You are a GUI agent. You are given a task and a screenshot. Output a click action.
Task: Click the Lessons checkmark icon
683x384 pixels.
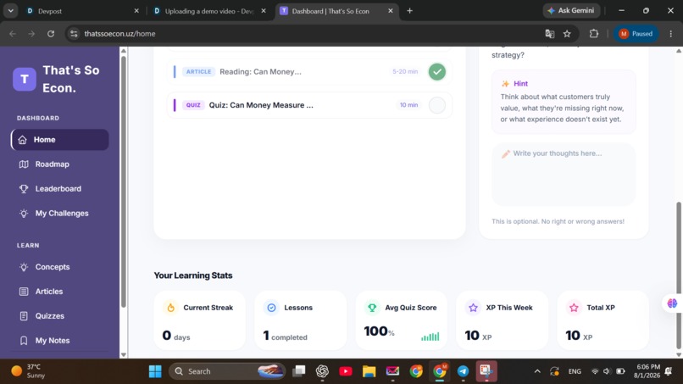point(271,308)
